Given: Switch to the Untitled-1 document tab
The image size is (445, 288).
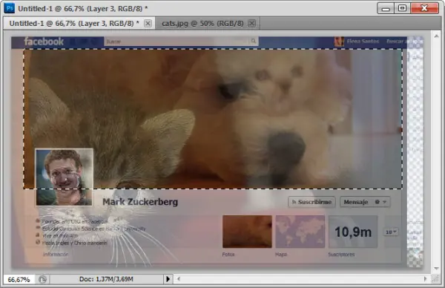Looking at the screenshot, I should [x=74, y=23].
